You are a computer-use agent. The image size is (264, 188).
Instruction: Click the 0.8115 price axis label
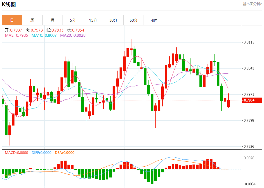point(249,42)
